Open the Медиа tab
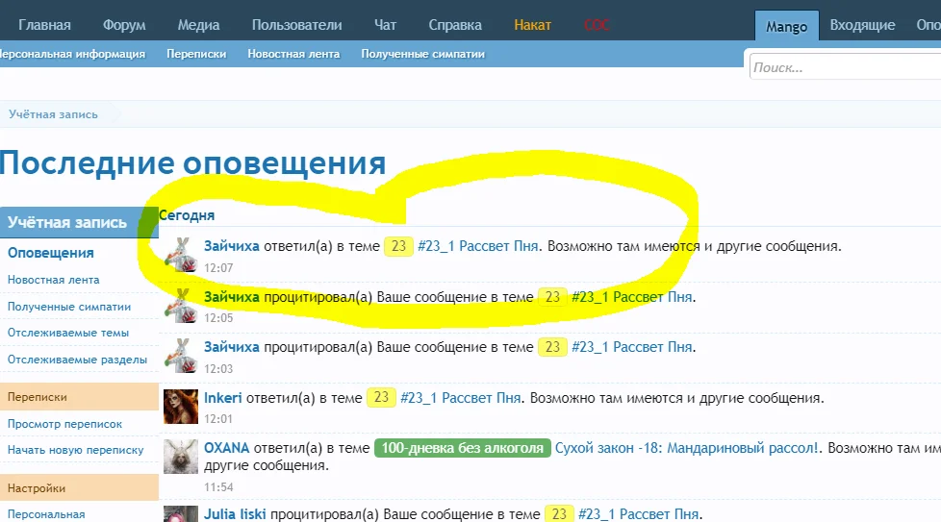This screenshot has width=941, height=522. point(198,25)
